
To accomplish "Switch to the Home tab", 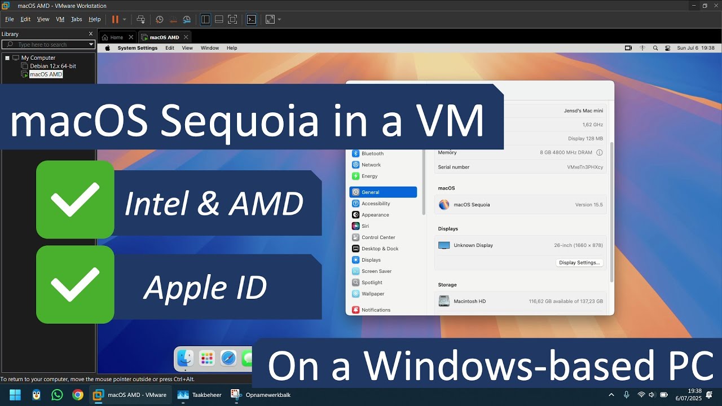I will pyautogui.click(x=117, y=36).
